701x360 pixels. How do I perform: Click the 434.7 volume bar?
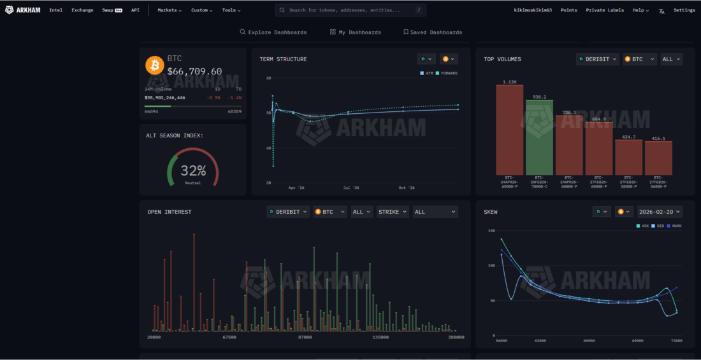coord(628,158)
